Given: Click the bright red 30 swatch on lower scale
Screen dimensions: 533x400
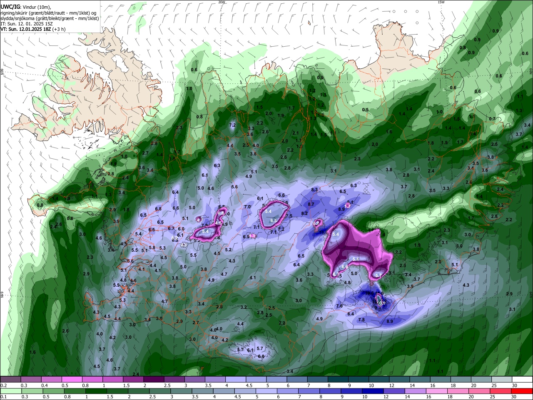Looking at the screenshot, I should click(522, 391).
